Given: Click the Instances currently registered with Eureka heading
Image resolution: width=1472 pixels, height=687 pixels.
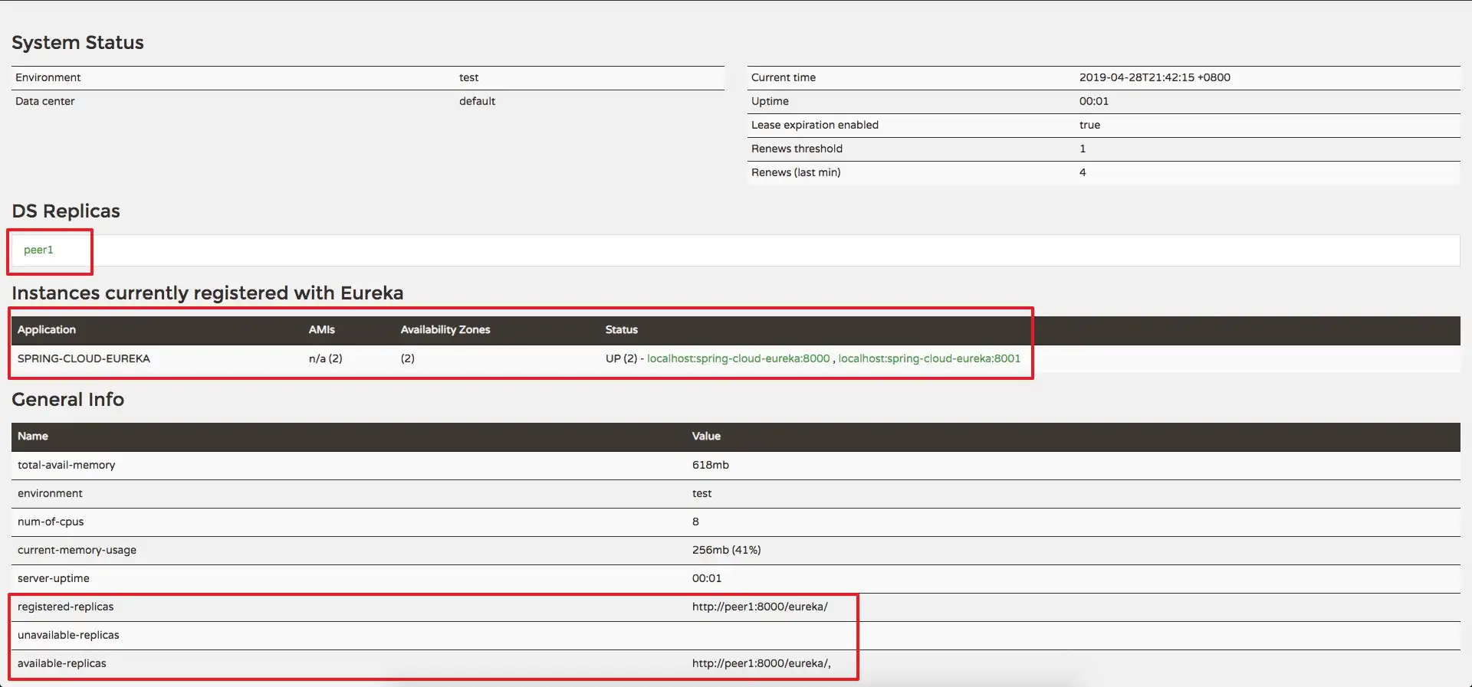Looking at the screenshot, I should (x=208, y=293).
